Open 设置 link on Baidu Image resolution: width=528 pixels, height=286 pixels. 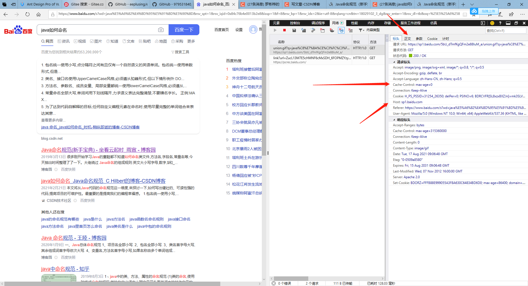(x=239, y=30)
